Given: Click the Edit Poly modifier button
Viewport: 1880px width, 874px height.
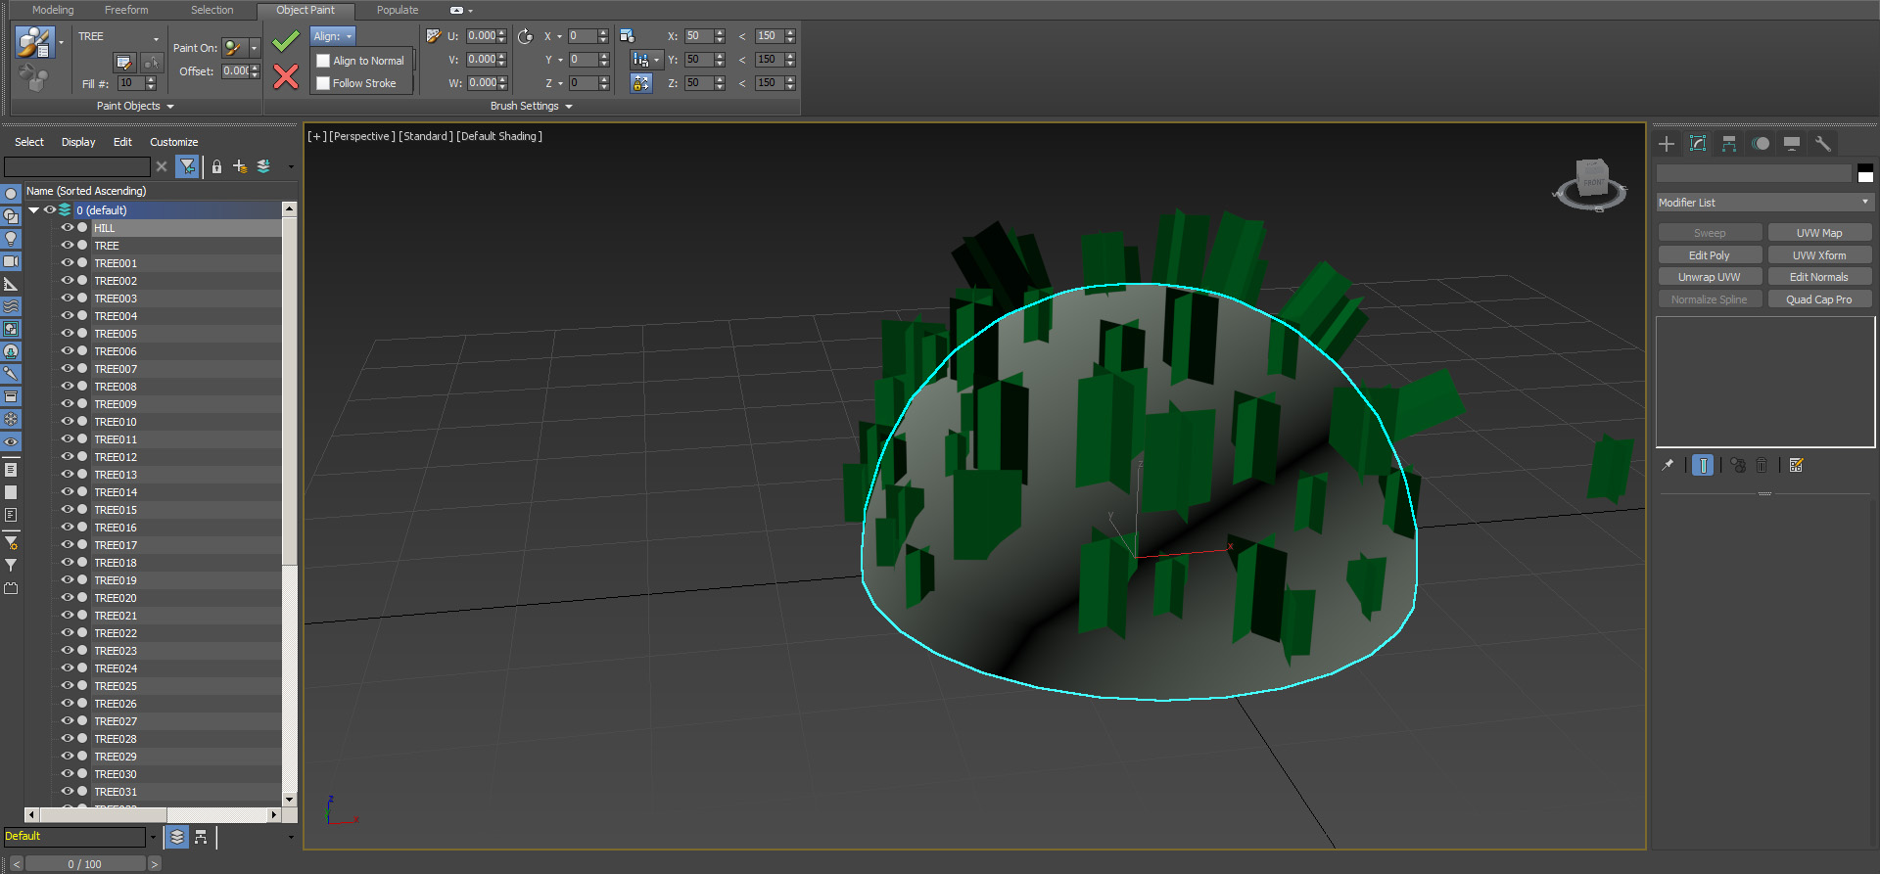Looking at the screenshot, I should coord(1709,255).
